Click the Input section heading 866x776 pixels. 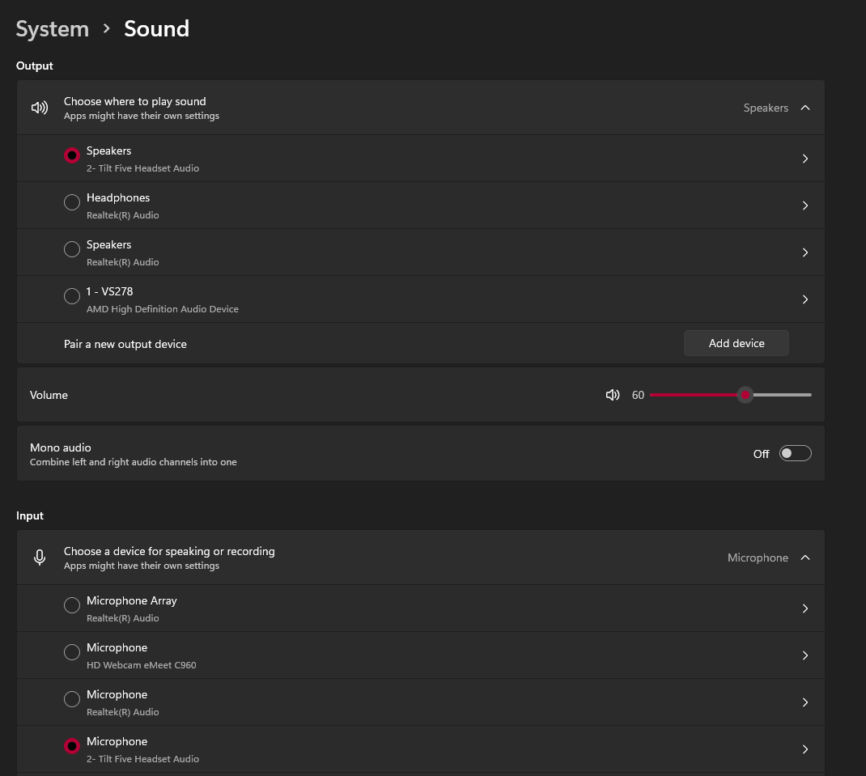(x=30, y=515)
